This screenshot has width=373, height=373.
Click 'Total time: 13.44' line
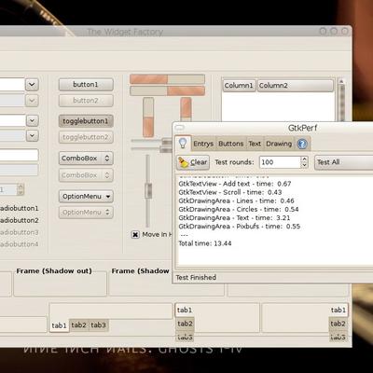(x=205, y=243)
